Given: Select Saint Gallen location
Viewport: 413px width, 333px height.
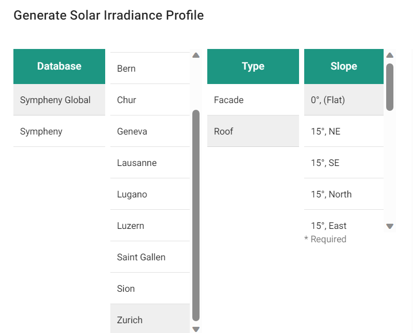Looking at the screenshot, I should [150, 257].
